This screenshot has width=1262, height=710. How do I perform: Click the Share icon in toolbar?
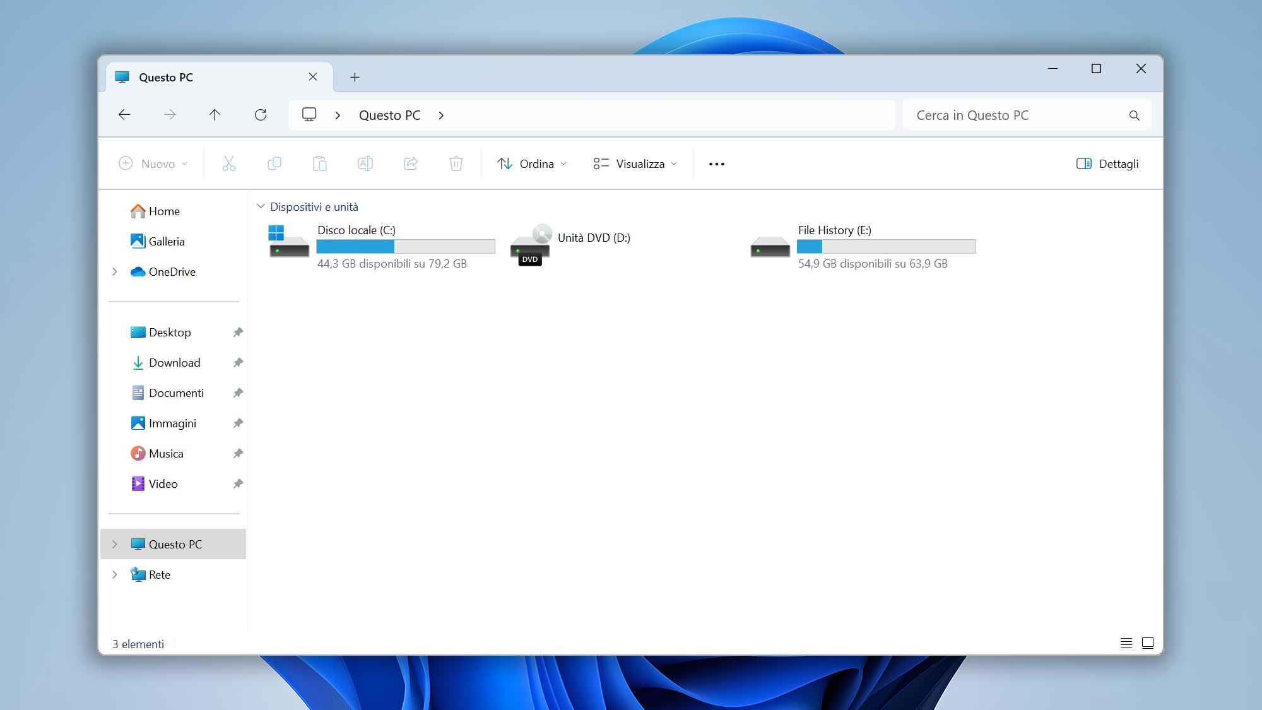pos(411,163)
